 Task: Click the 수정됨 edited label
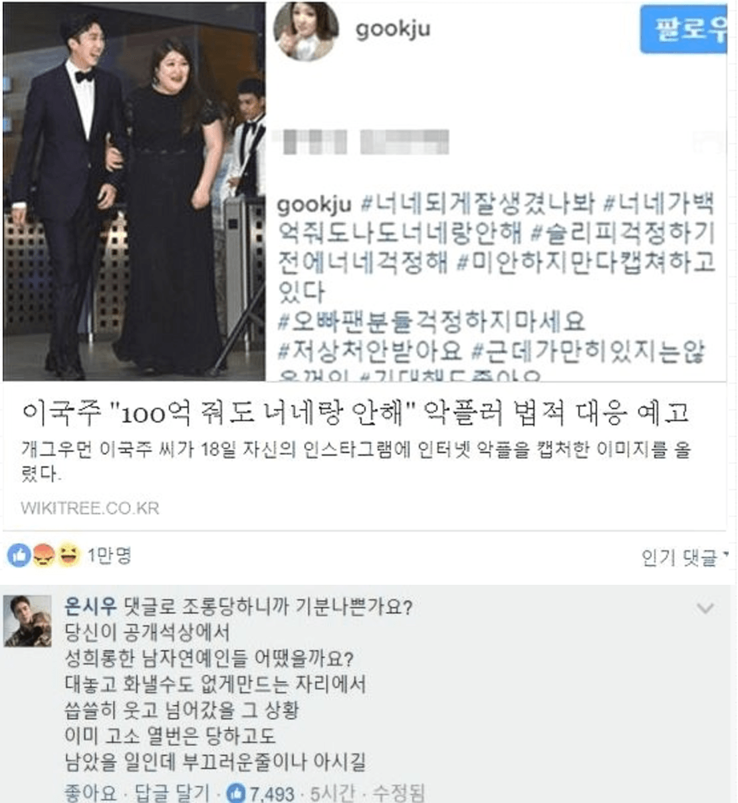pos(399,793)
